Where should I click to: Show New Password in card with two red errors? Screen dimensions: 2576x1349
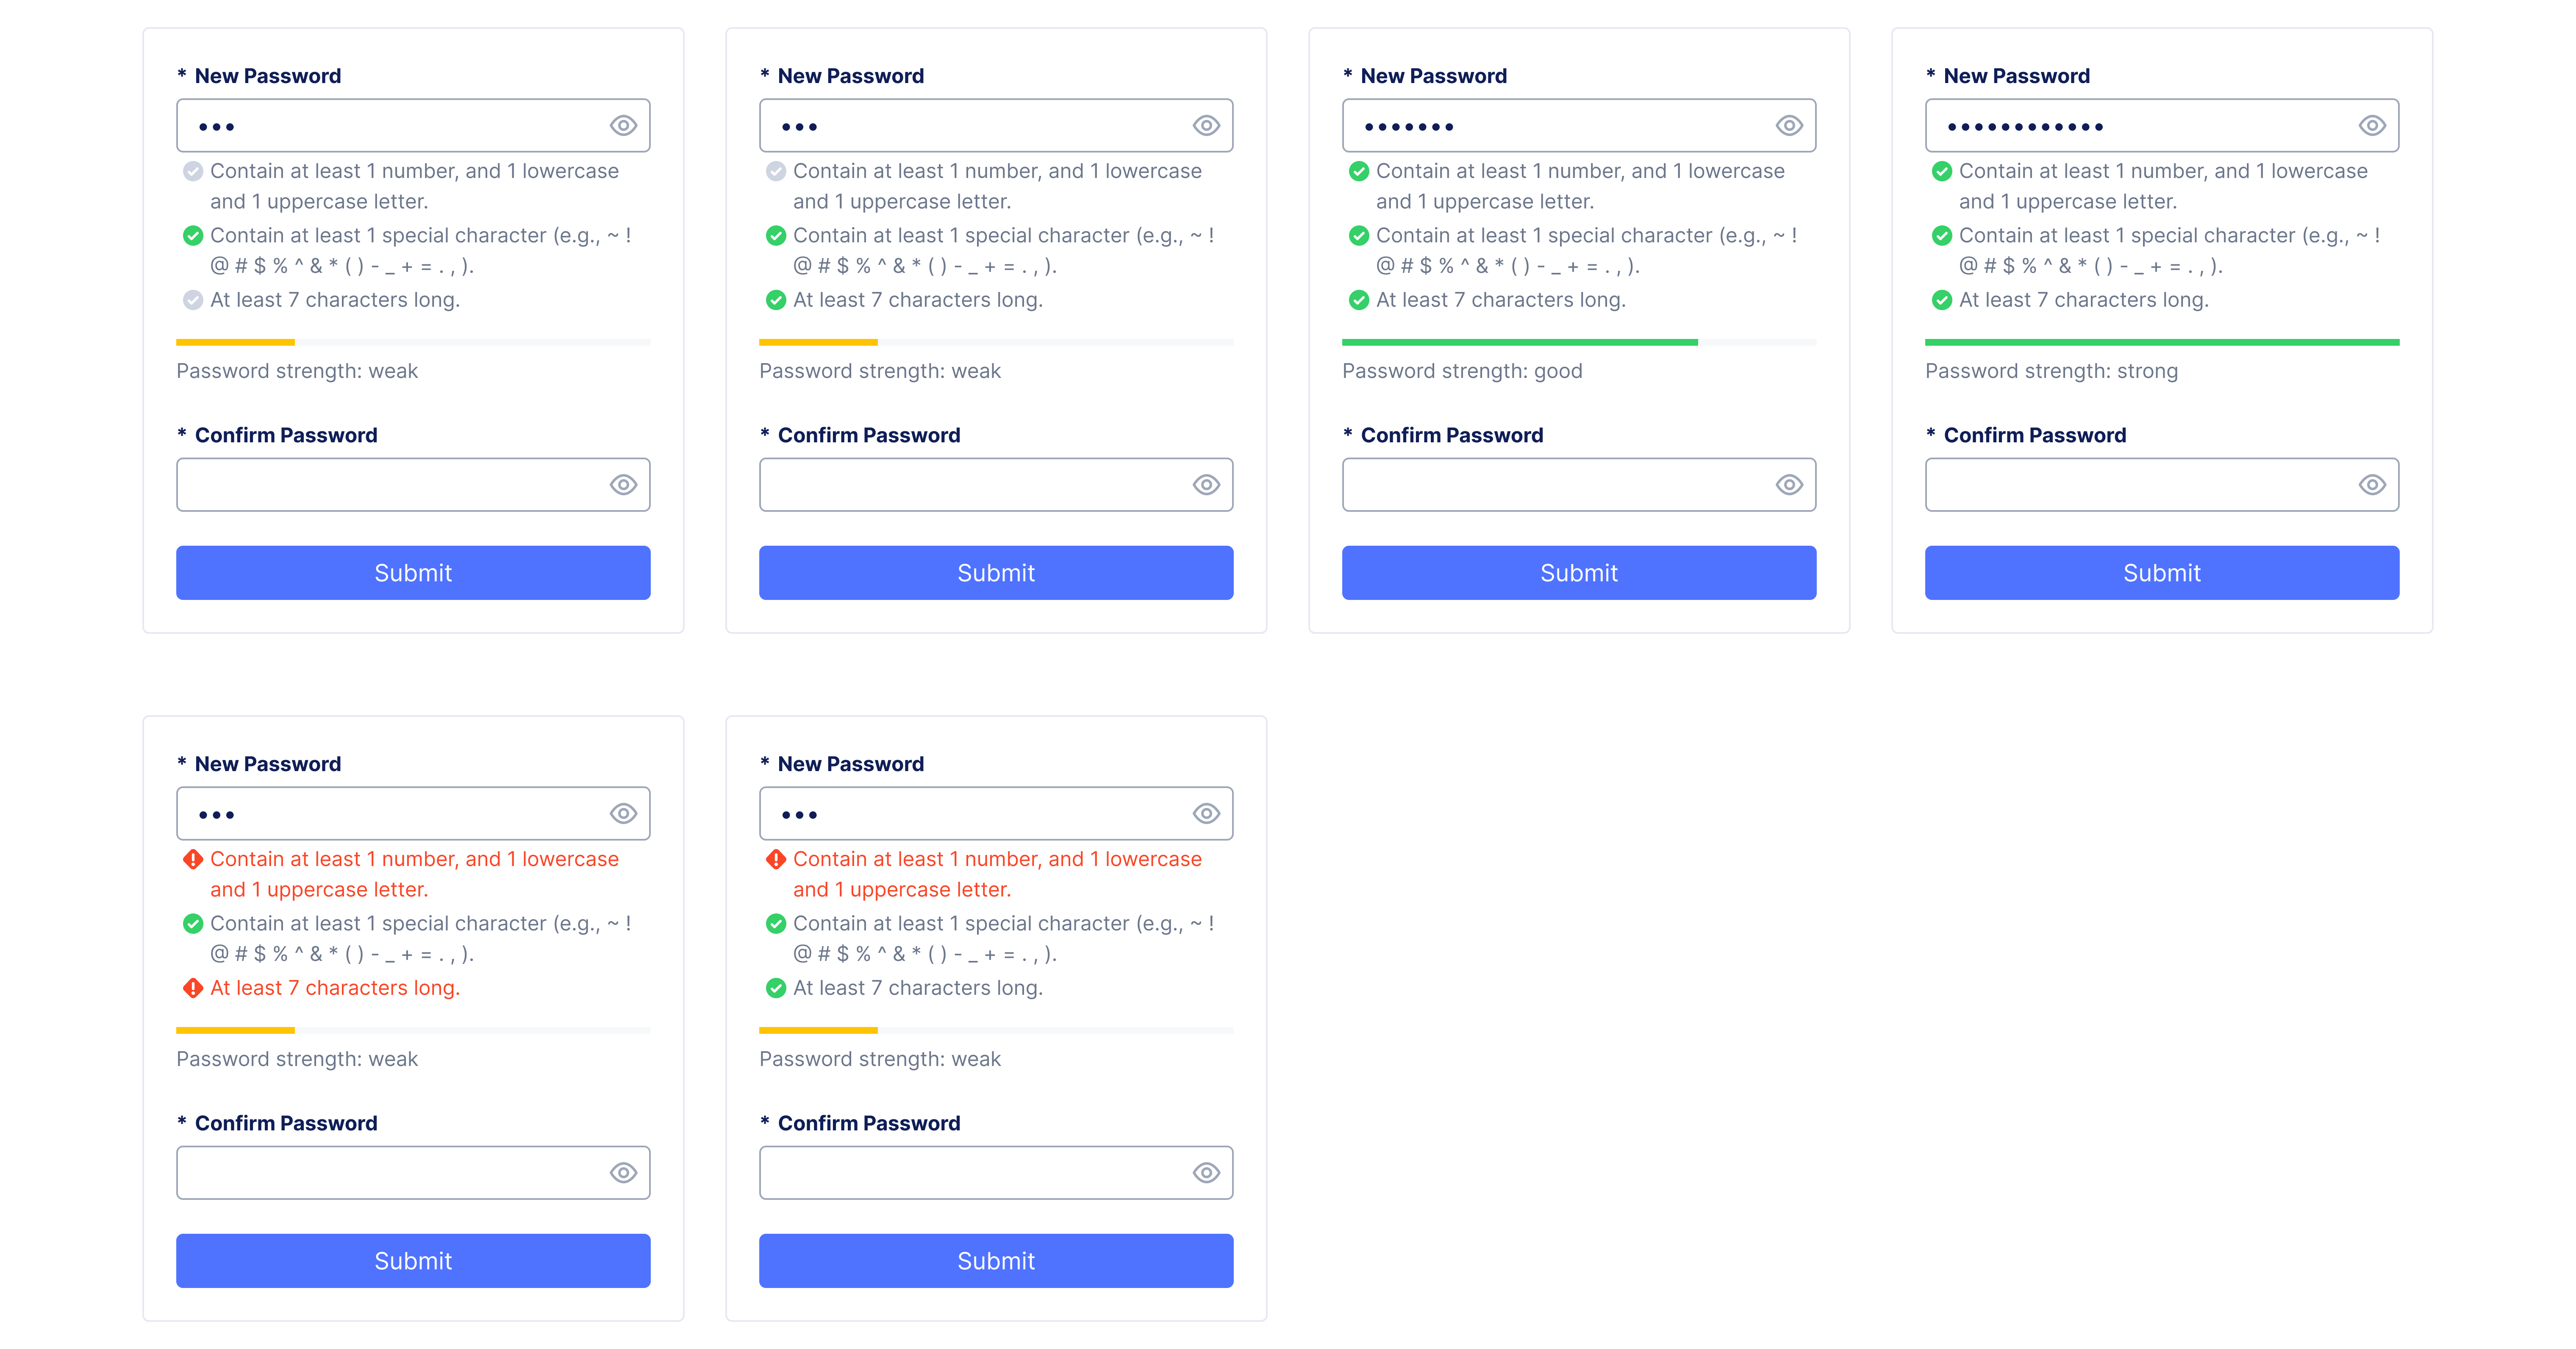[x=623, y=814]
